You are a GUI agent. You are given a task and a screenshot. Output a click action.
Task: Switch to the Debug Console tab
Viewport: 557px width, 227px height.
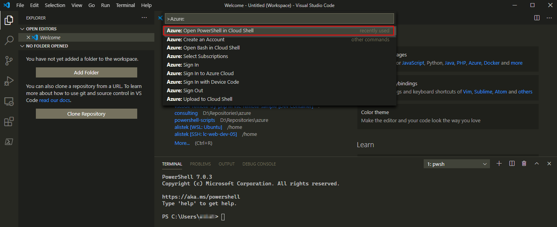(x=259, y=164)
